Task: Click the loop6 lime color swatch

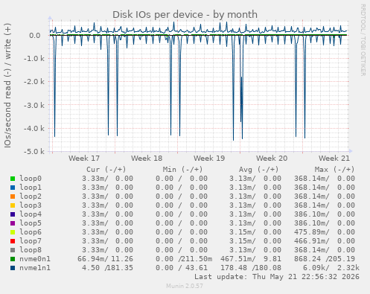Action: 13,232
